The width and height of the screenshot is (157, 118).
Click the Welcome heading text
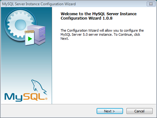98,16
